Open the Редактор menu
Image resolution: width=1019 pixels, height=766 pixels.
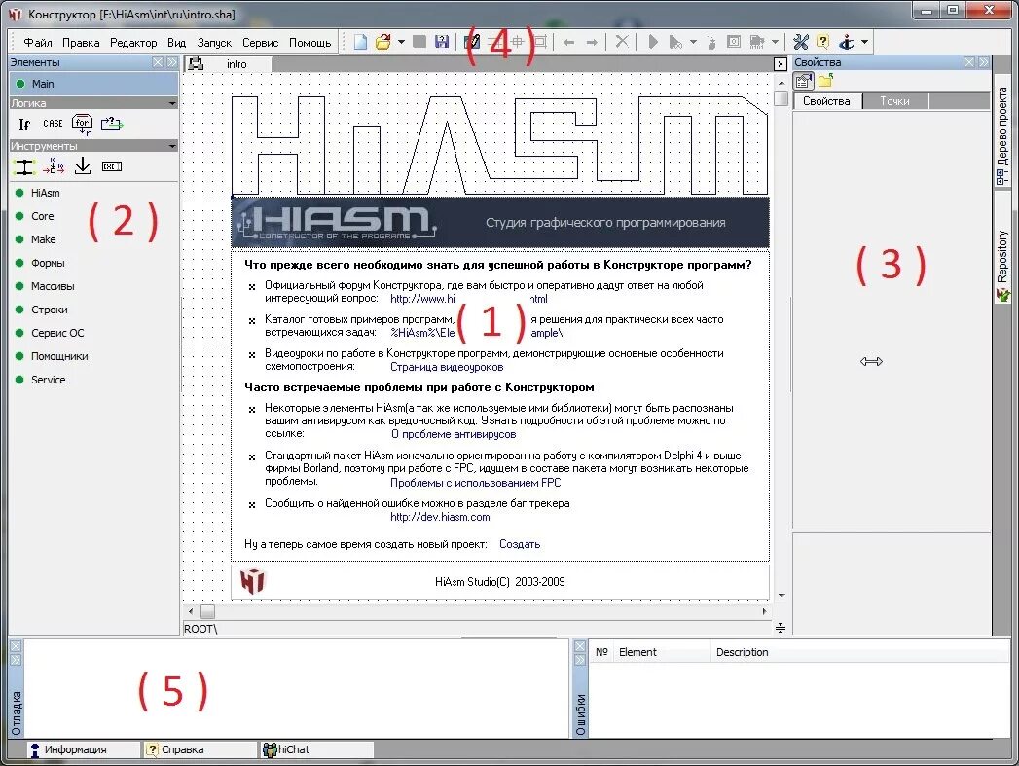point(133,43)
